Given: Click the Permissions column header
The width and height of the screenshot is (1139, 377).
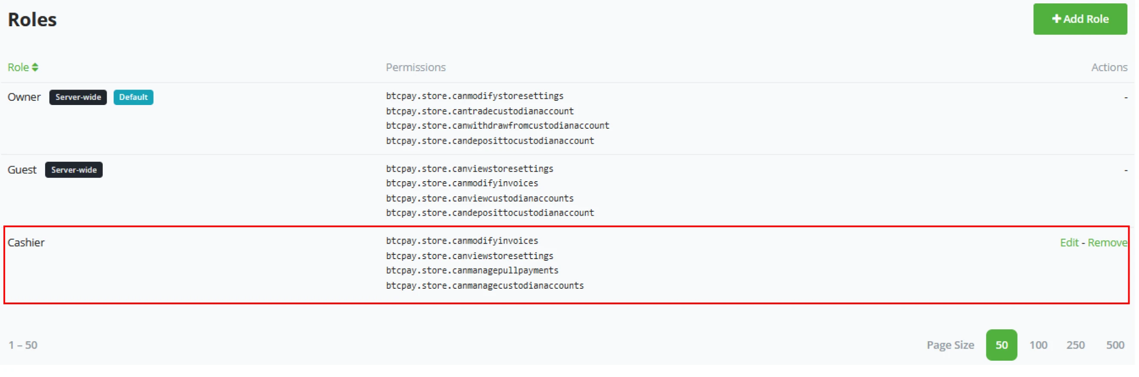Looking at the screenshot, I should [x=415, y=67].
